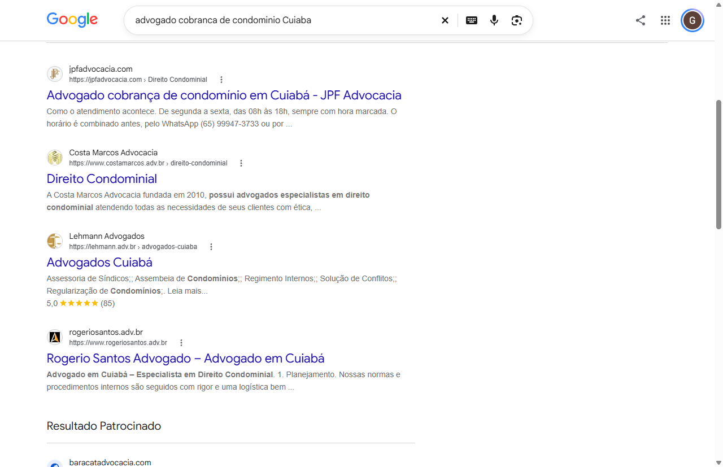This screenshot has width=723, height=467.
Task: Click snippet 'Assessoria de Síndicos'
Action: 88,278
